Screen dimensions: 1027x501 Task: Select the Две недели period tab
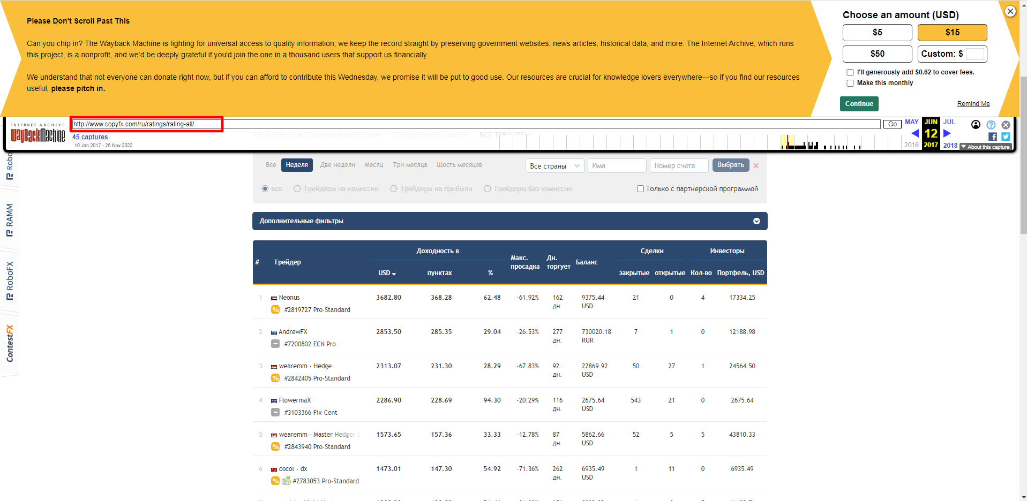[x=338, y=165]
